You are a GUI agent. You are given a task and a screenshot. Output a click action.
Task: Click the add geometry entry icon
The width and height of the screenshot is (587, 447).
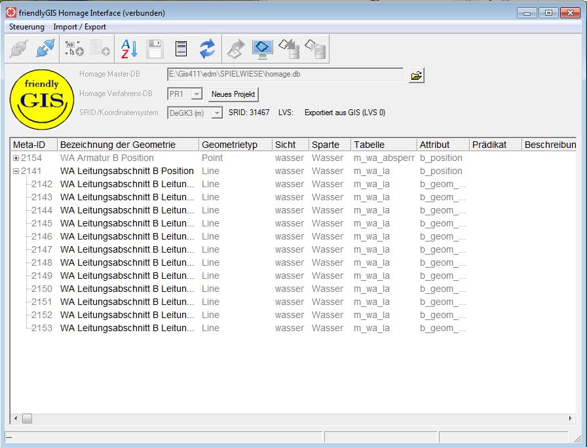74,48
